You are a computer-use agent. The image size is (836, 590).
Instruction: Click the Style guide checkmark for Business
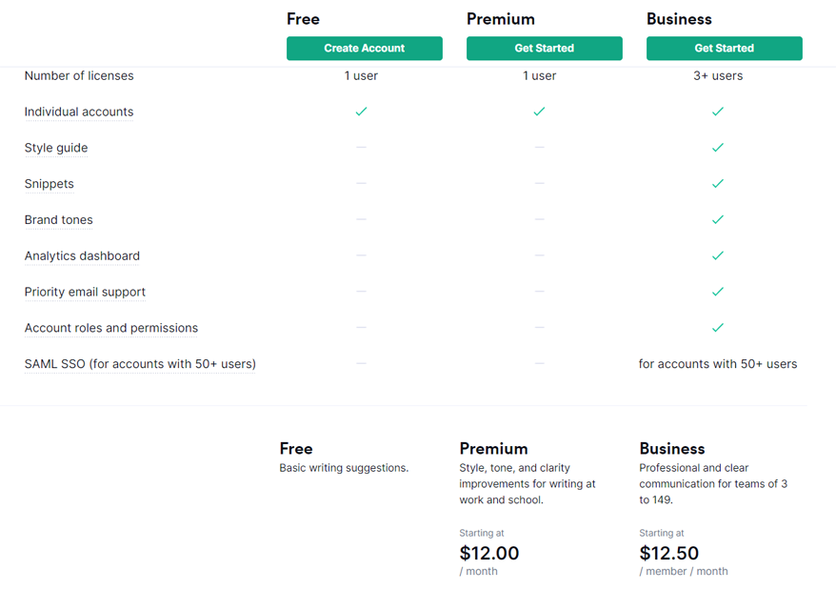click(x=718, y=148)
